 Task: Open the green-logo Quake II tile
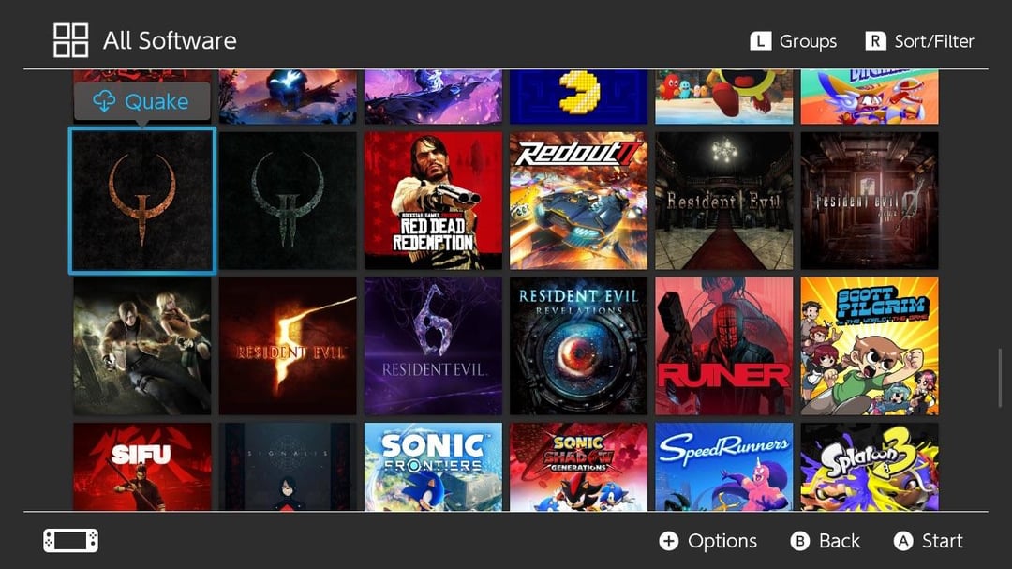click(288, 201)
